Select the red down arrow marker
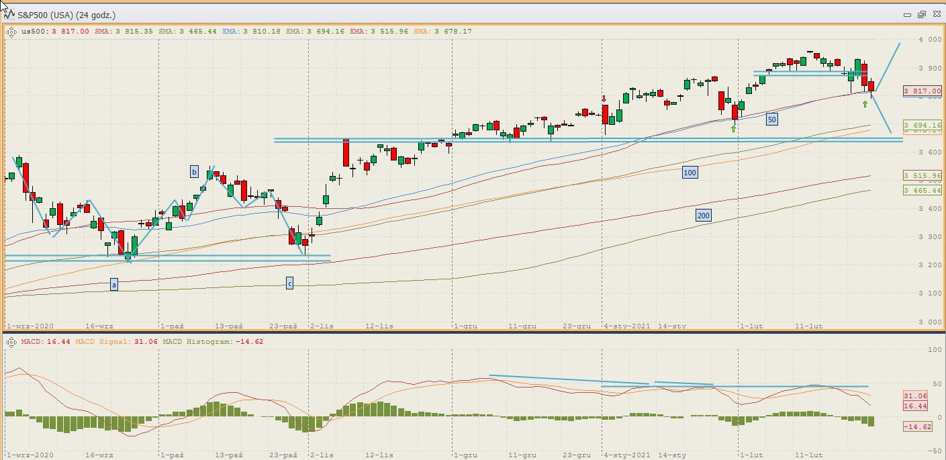The width and height of the screenshot is (946, 460). coord(604,99)
